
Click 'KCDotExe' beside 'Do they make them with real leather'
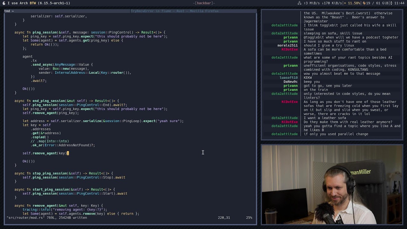(290, 122)
